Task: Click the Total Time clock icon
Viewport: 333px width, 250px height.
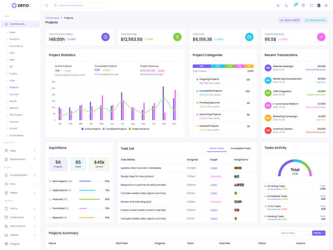Action: click(105, 37)
